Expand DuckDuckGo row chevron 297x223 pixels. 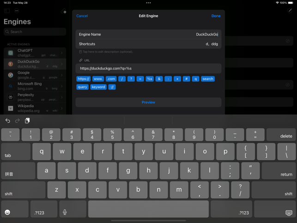click(62, 64)
